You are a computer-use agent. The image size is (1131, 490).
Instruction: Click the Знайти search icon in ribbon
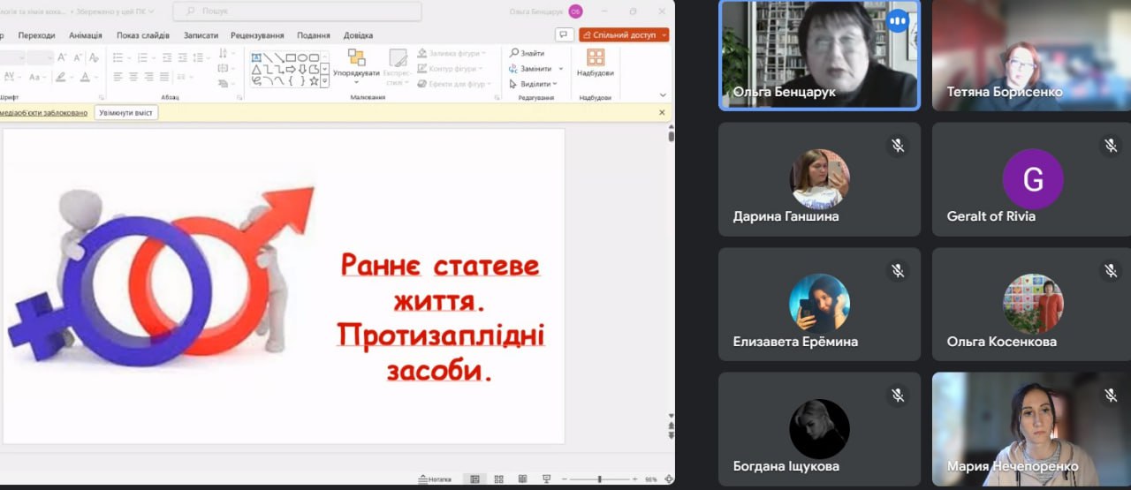coord(514,53)
